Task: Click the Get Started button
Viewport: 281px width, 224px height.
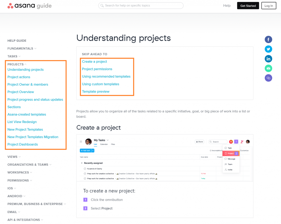Action: [248, 6]
